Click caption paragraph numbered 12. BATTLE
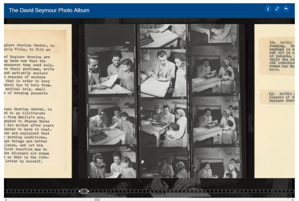Image resolution: width=299 pixels, height=201 pixels. (x=282, y=56)
